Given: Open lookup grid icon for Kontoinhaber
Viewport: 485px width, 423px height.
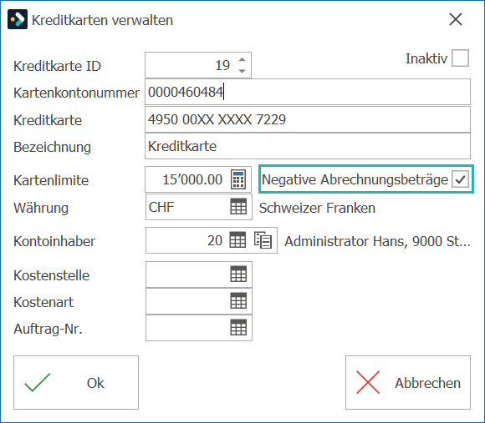Looking at the screenshot, I should coord(237,239).
